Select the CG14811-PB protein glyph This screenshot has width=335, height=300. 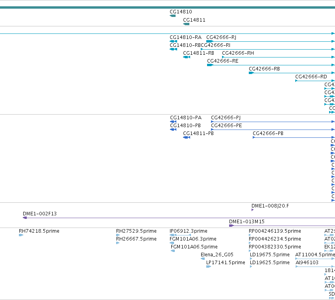(187, 137)
